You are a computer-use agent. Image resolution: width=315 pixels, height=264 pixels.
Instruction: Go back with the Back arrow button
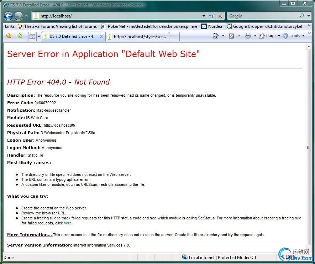click(8, 16)
